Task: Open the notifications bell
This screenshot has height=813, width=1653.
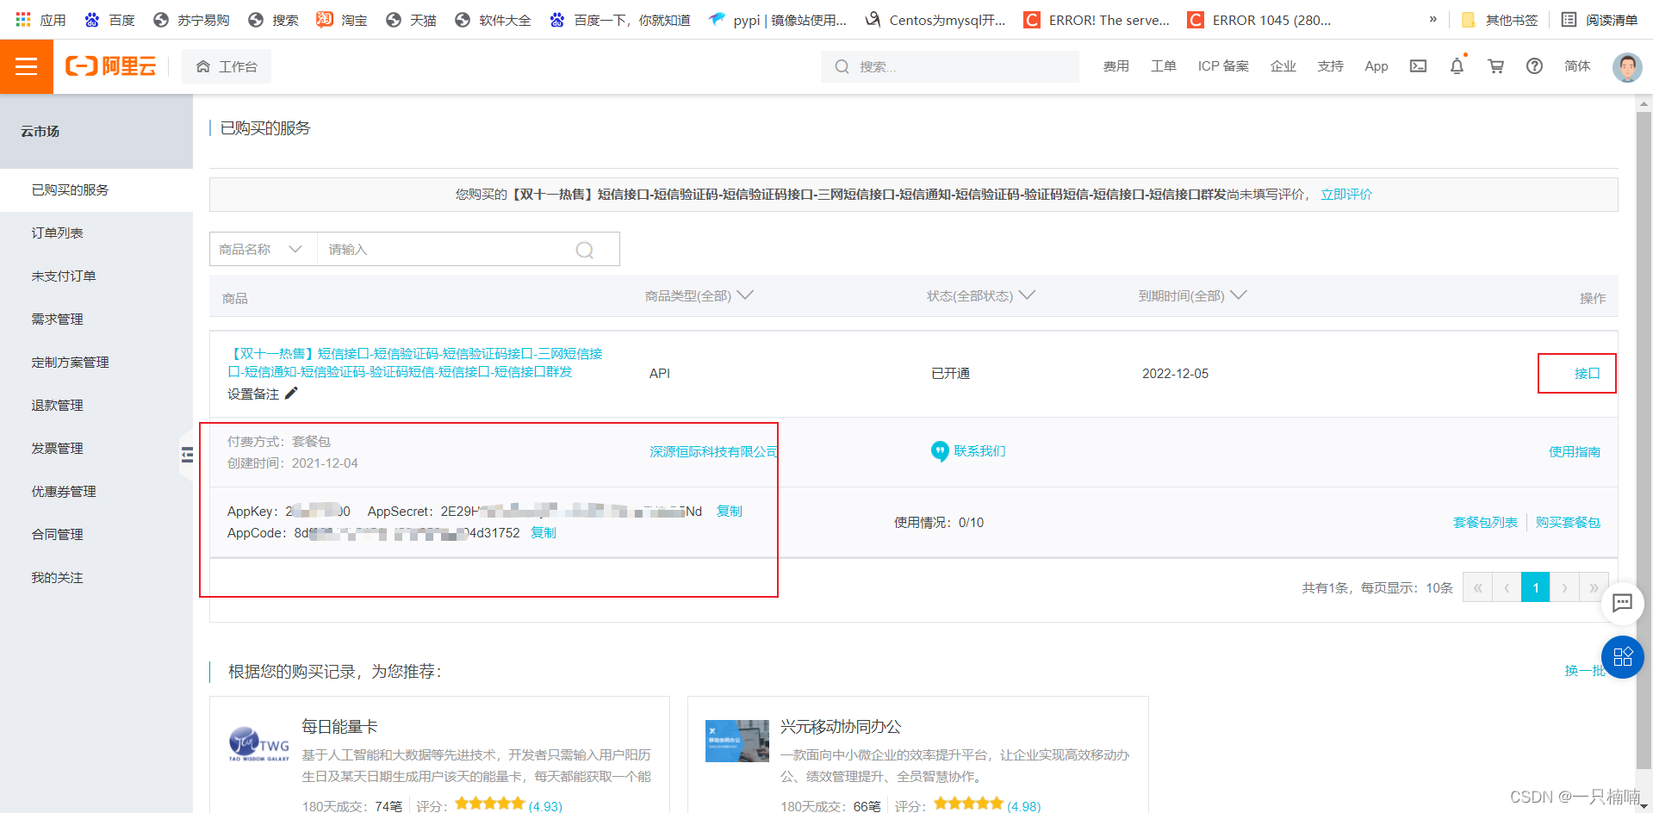Action: [1457, 65]
